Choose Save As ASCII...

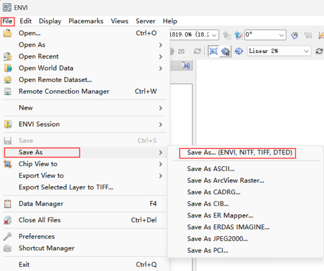(x=246, y=169)
